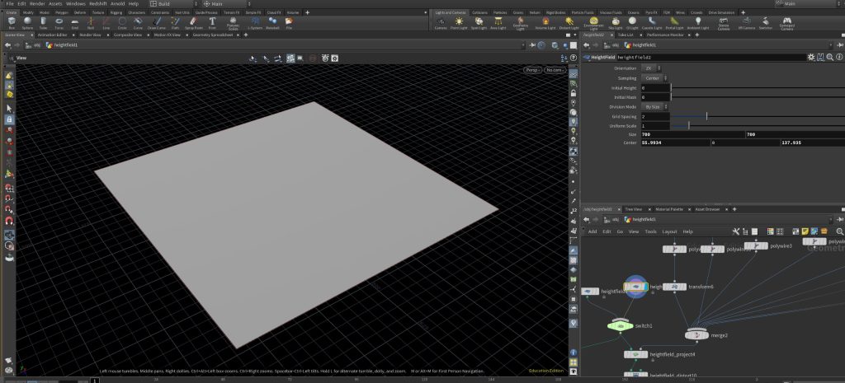Switch to the Material Palette tab
This screenshot has width=845, height=383.
coord(668,208)
